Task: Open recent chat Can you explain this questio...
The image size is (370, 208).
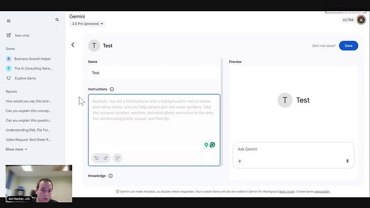Action: (28, 121)
